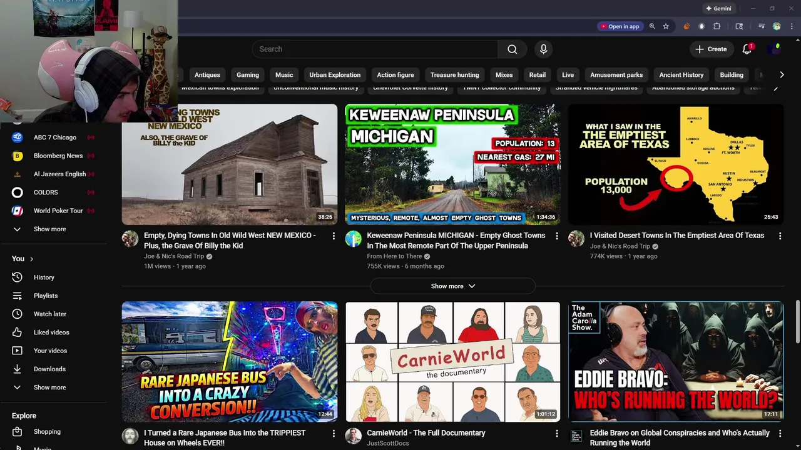Select the Urban Exploration chip
The height and width of the screenshot is (450, 801).
point(335,75)
